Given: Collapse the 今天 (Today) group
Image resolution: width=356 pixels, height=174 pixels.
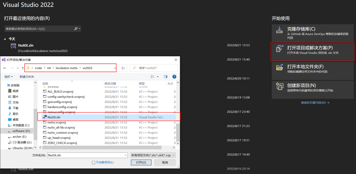Looking at the screenshot, I should pos(5,39).
